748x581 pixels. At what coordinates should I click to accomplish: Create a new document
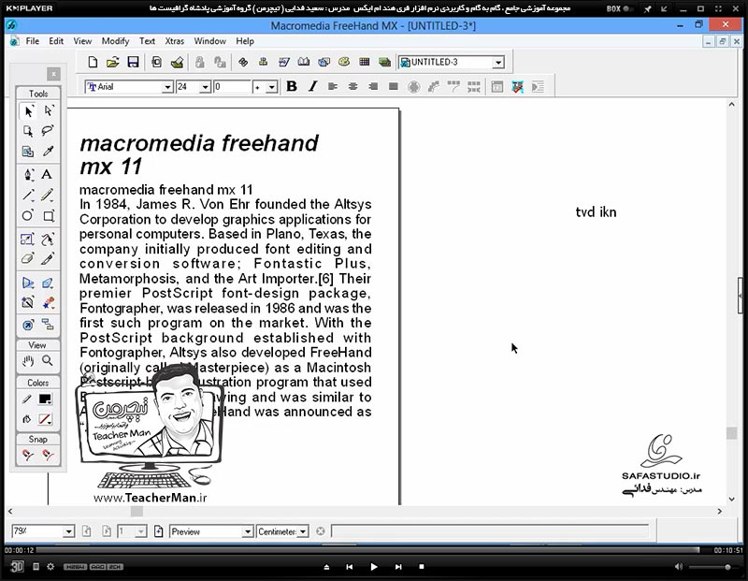[x=93, y=62]
